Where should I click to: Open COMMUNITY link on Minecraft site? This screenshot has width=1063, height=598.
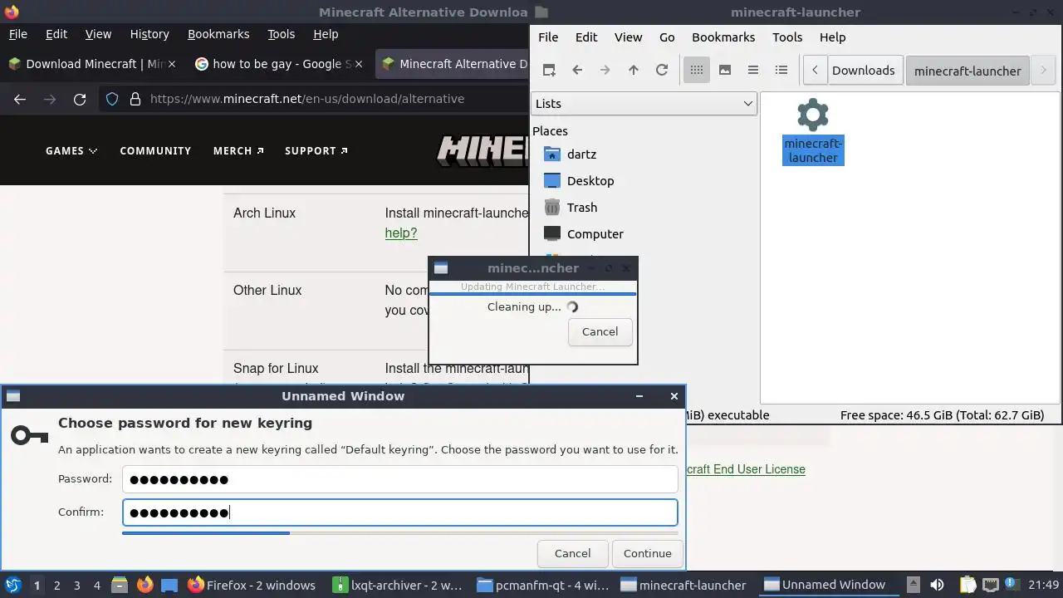point(155,150)
